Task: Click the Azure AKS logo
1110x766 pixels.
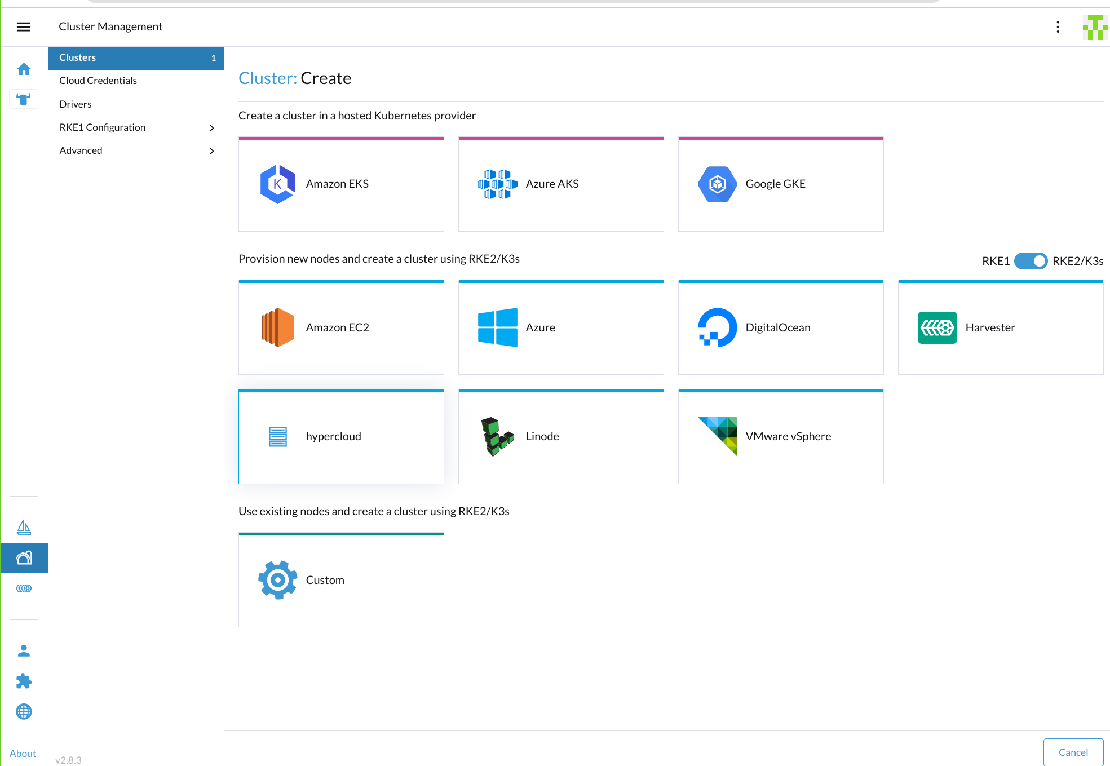Action: click(497, 184)
